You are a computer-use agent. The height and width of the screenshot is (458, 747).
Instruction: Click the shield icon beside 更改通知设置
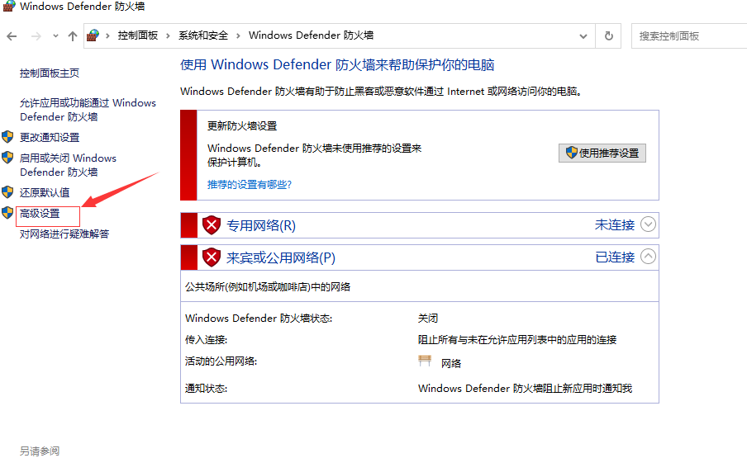7,137
